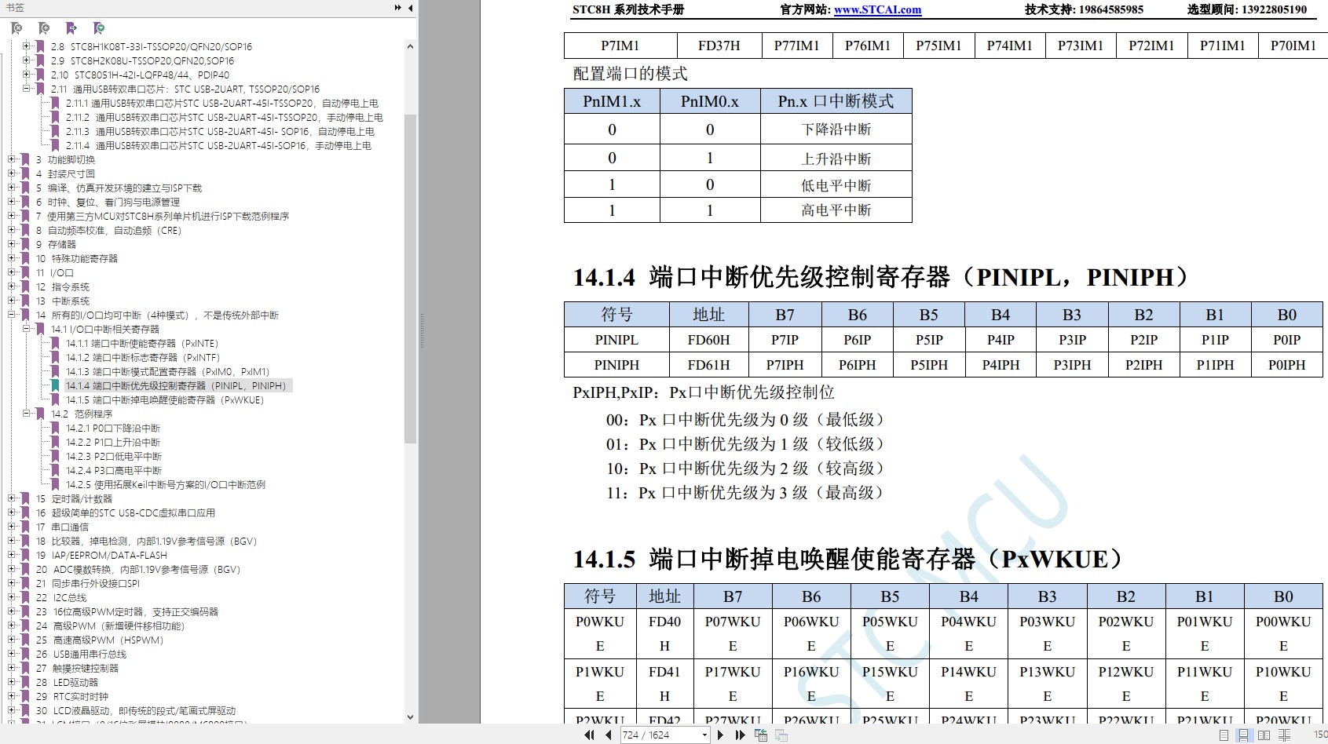Click bookmark icon of 14.2.1 P0口下降沿中断
Image resolution: width=1328 pixels, height=744 pixels.
click(x=55, y=429)
